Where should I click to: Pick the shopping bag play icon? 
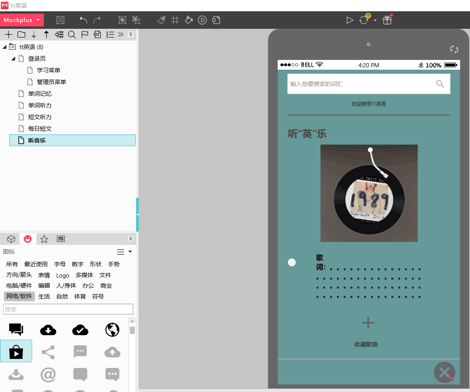point(16,351)
